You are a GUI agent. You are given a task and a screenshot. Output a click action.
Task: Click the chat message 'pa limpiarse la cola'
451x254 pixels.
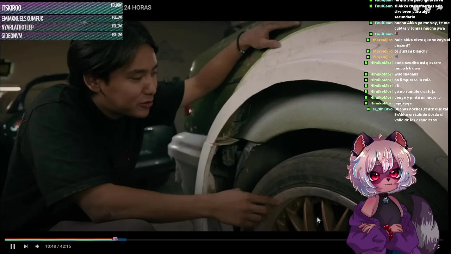coord(412,80)
